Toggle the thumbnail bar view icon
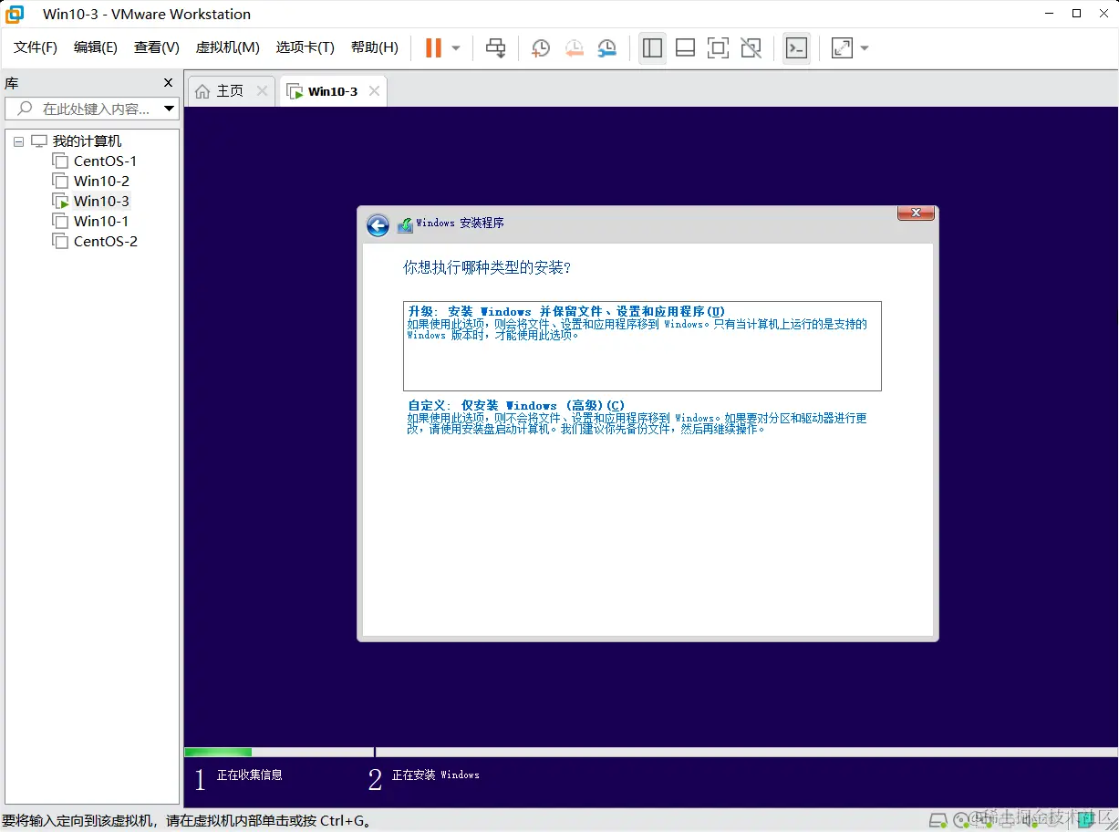 pos(685,48)
